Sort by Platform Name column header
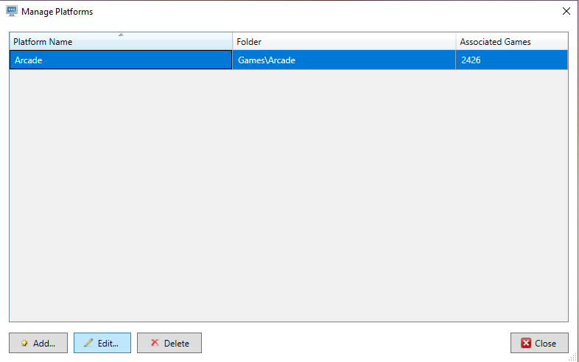Screen dimensions: 579x362 (121, 41)
